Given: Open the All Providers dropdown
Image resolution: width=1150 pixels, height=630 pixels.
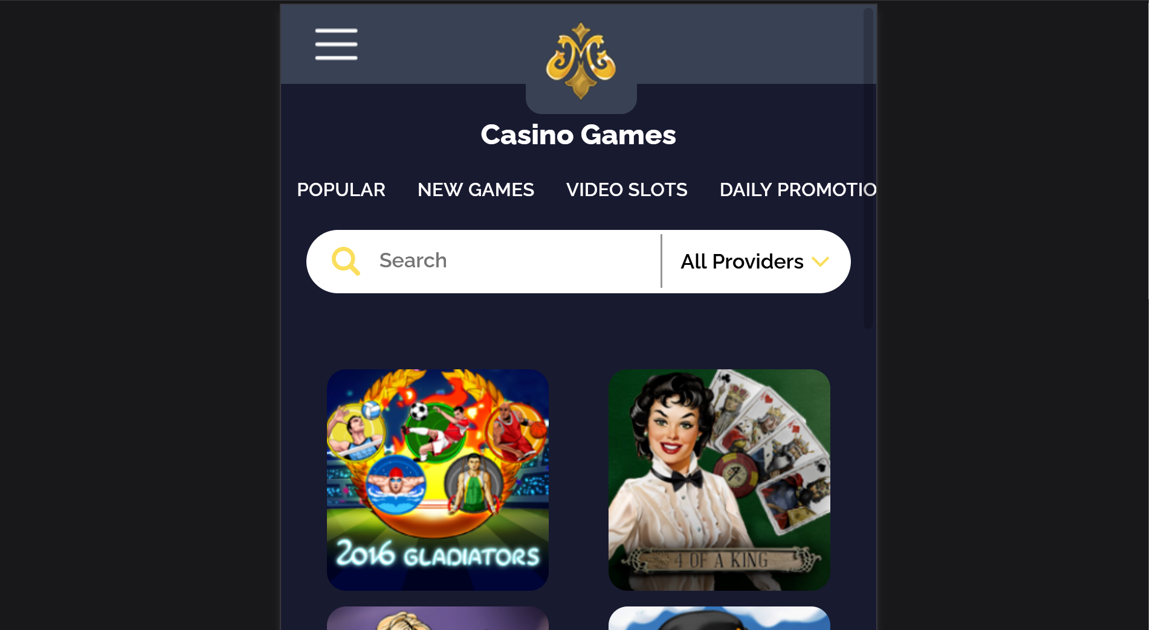Looking at the screenshot, I should (755, 261).
